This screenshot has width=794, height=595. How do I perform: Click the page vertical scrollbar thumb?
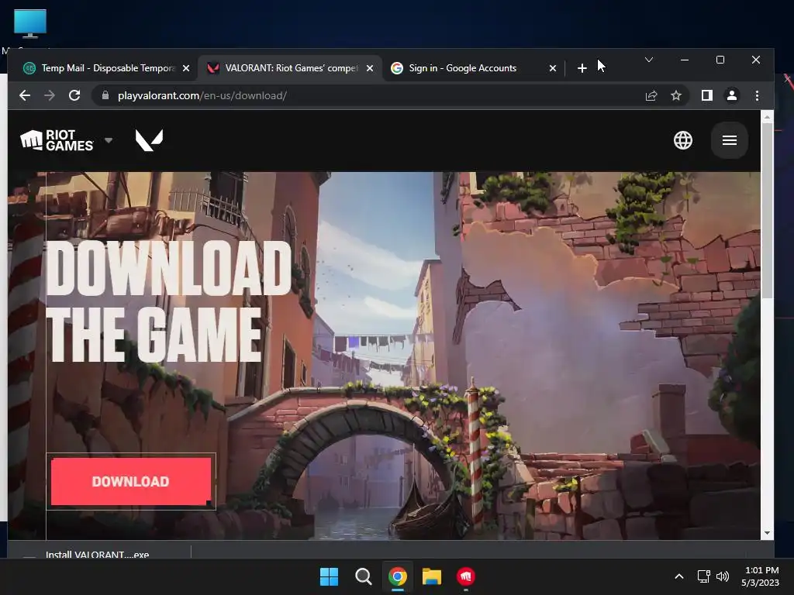pyautogui.click(x=767, y=210)
